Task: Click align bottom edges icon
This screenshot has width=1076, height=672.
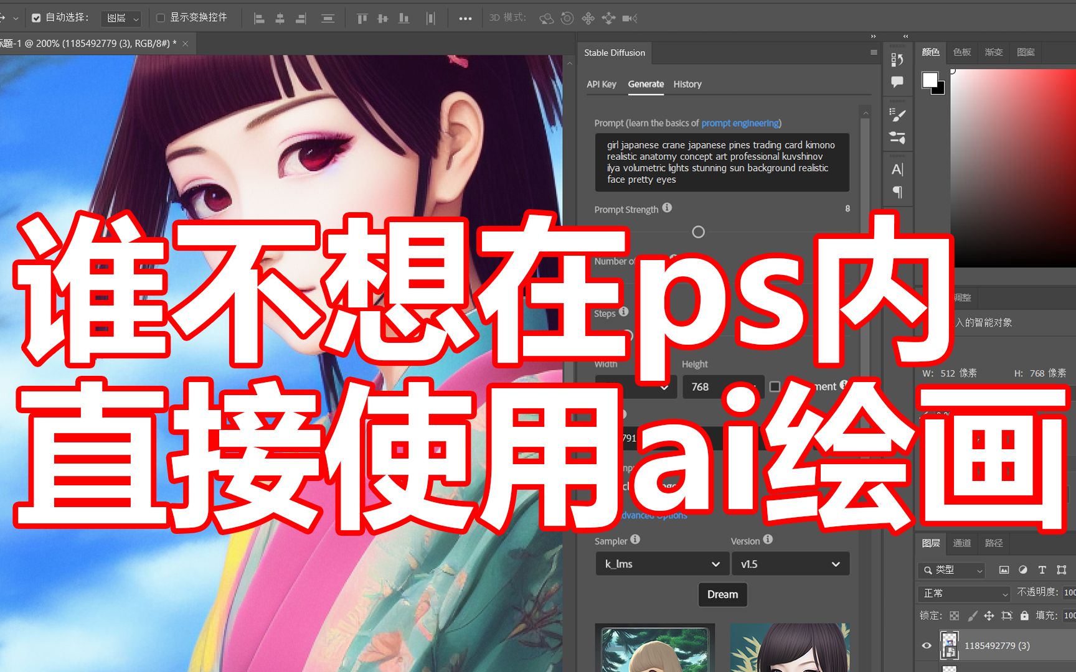Action: coord(404,19)
